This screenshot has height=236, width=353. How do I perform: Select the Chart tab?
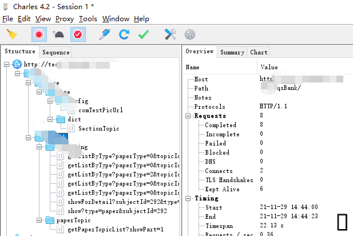point(259,52)
